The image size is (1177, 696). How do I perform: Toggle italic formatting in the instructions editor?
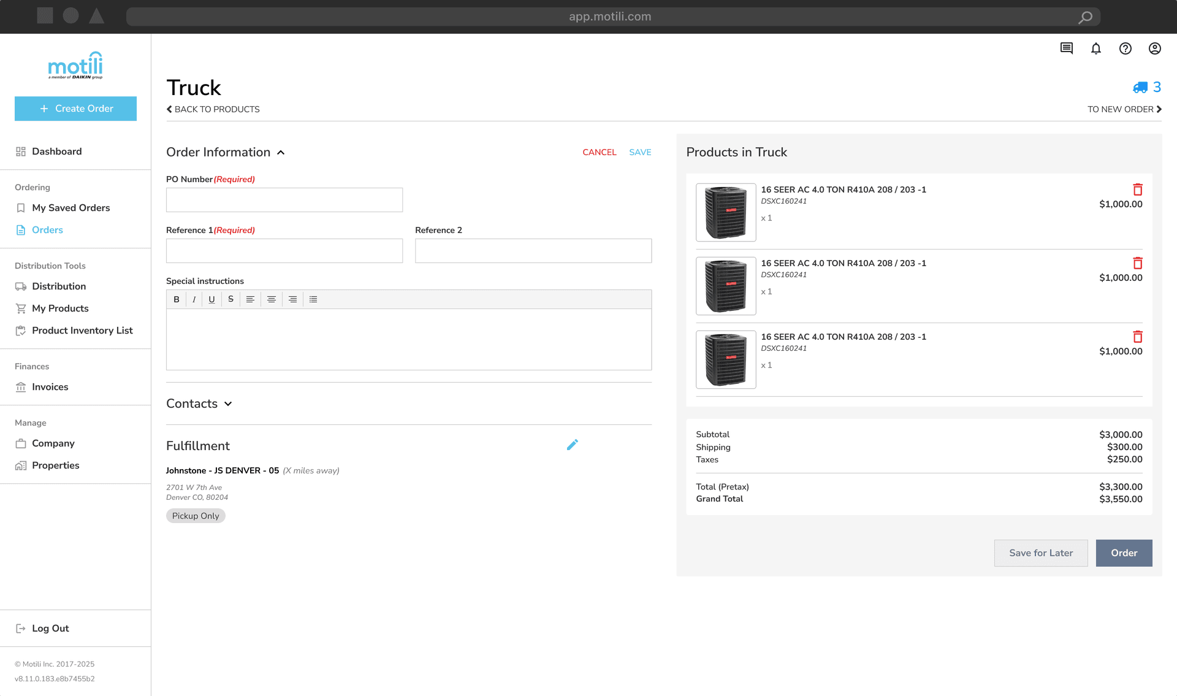pyautogui.click(x=194, y=299)
